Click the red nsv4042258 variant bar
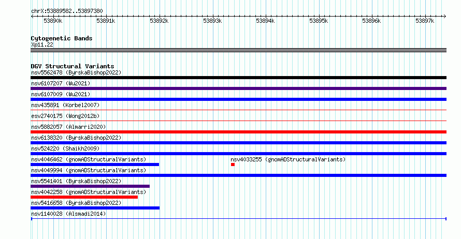This screenshot has height=239, width=461. point(84,197)
